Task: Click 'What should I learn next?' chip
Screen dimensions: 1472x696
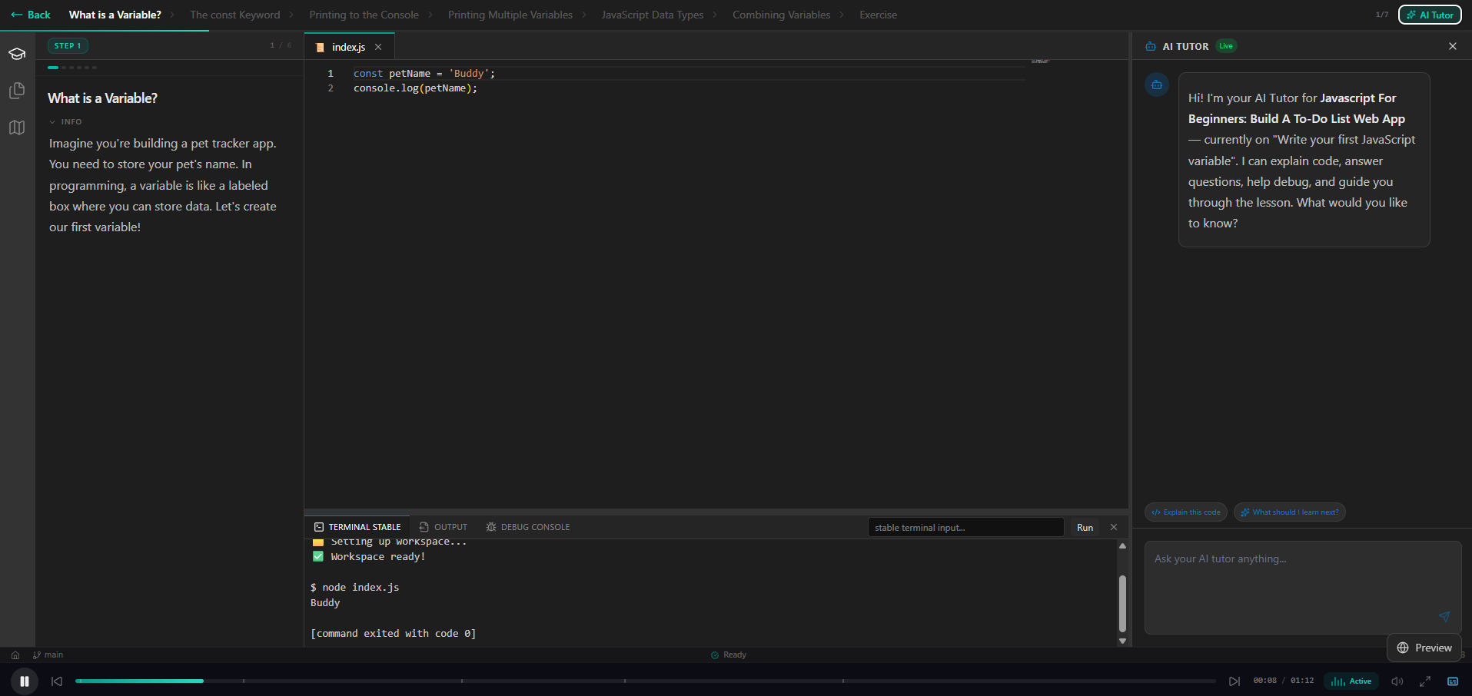Action: [x=1290, y=512]
